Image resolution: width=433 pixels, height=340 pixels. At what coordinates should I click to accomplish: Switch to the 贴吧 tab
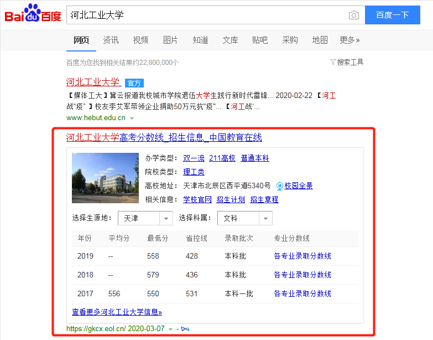click(x=260, y=40)
